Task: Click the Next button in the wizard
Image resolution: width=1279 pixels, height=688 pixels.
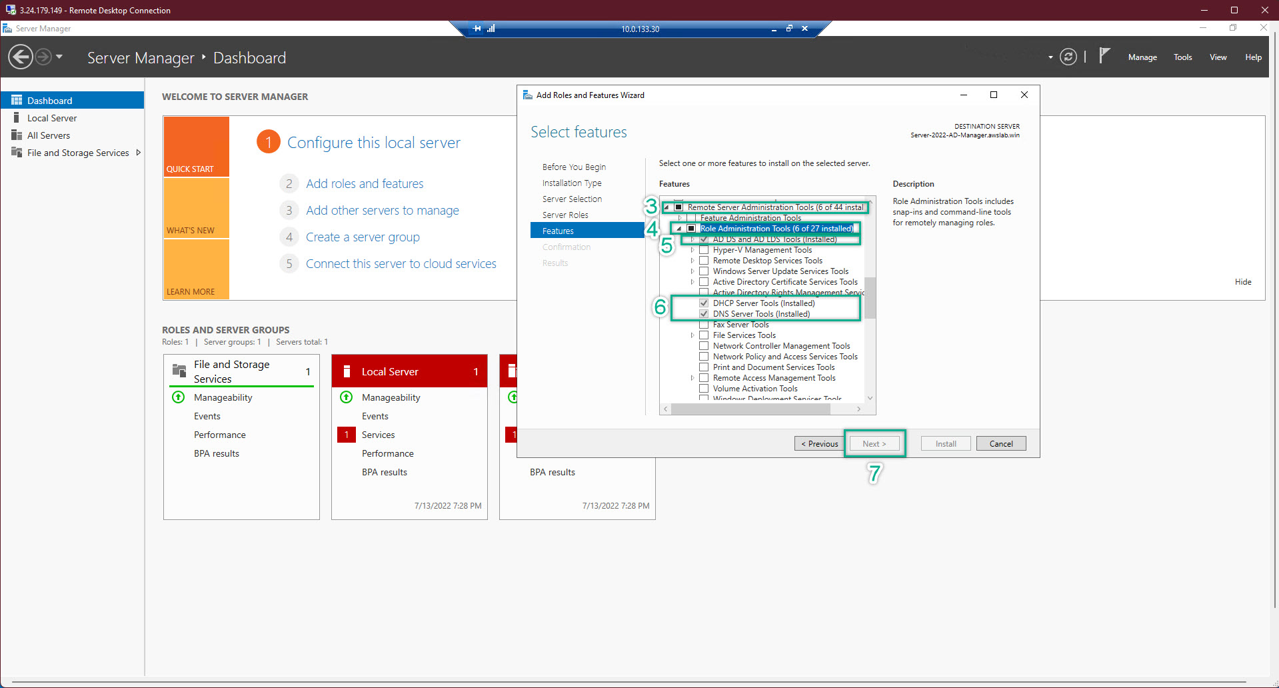Action: tap(874, 443)
